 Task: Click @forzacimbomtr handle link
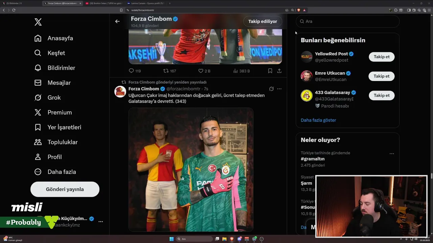click(183, 89)
